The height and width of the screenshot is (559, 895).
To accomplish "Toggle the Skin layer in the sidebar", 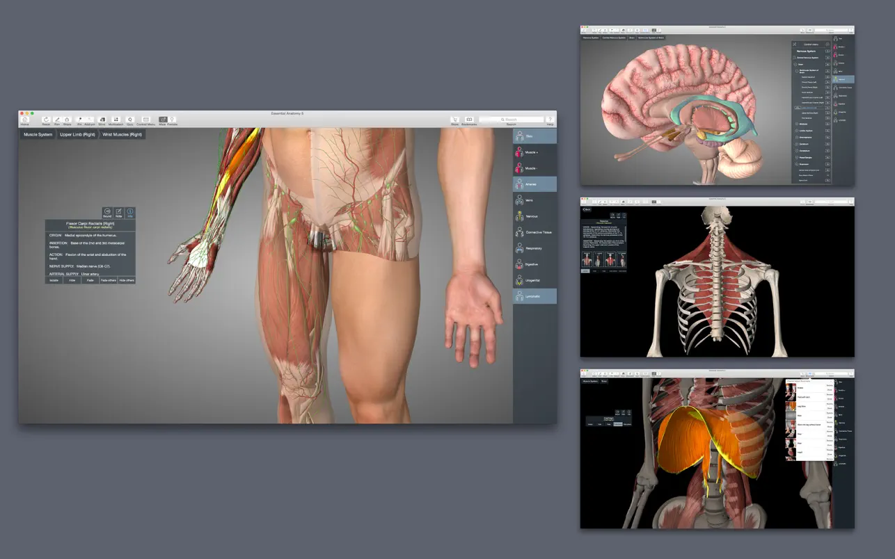I will coord(534,136).
